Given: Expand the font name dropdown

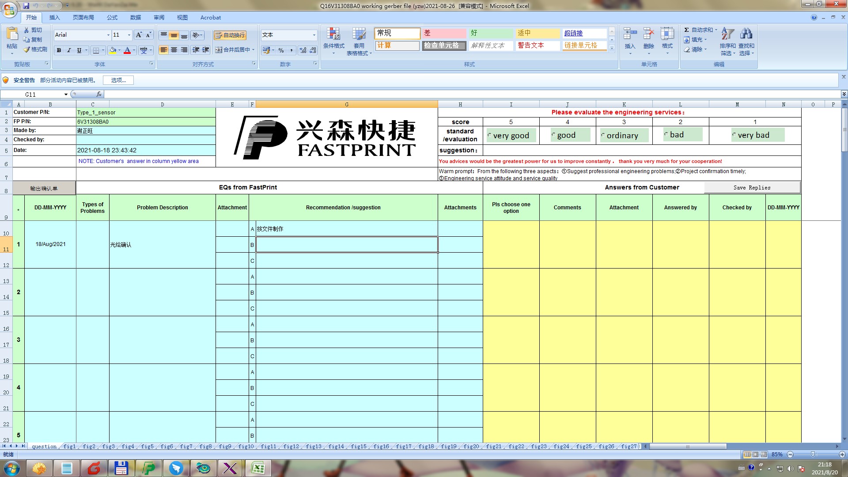Looking at the screenshot, I should coord(108,35).
